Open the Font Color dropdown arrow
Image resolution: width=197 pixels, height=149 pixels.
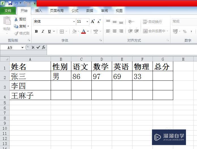[88, 31]
